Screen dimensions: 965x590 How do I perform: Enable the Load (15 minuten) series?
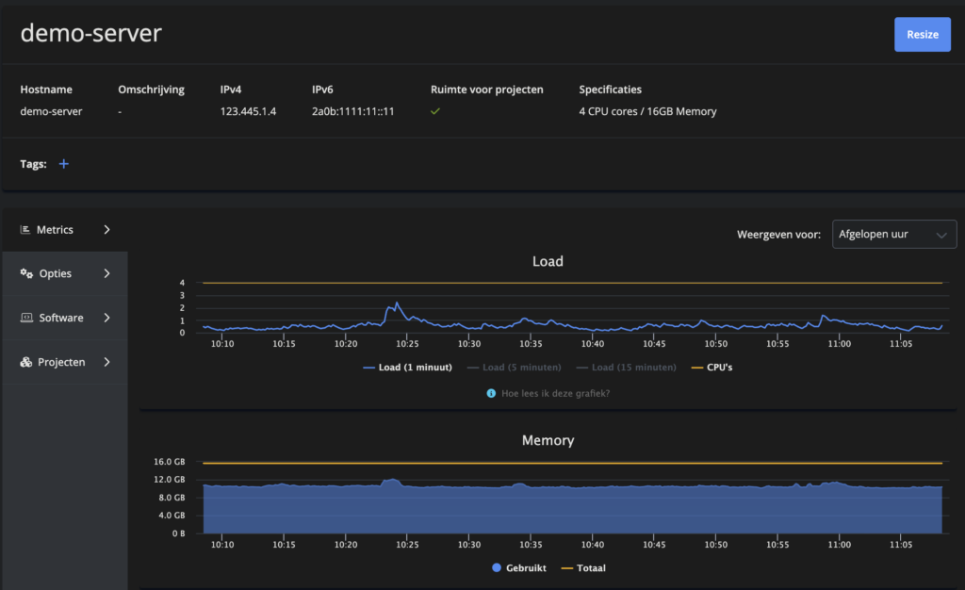coord(627,368)
